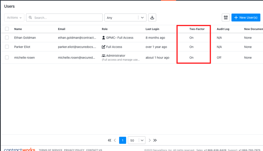263x151 pixels.
Task: Click the New User(s) button
Action: [246, 18]
